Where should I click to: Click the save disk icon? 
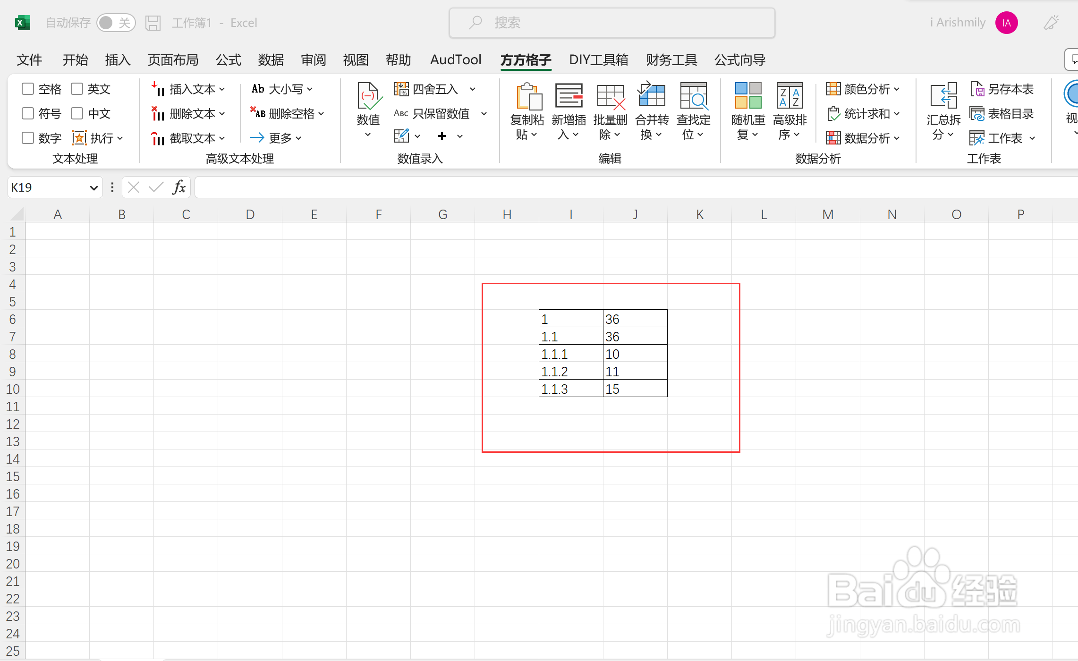(153, 23)
